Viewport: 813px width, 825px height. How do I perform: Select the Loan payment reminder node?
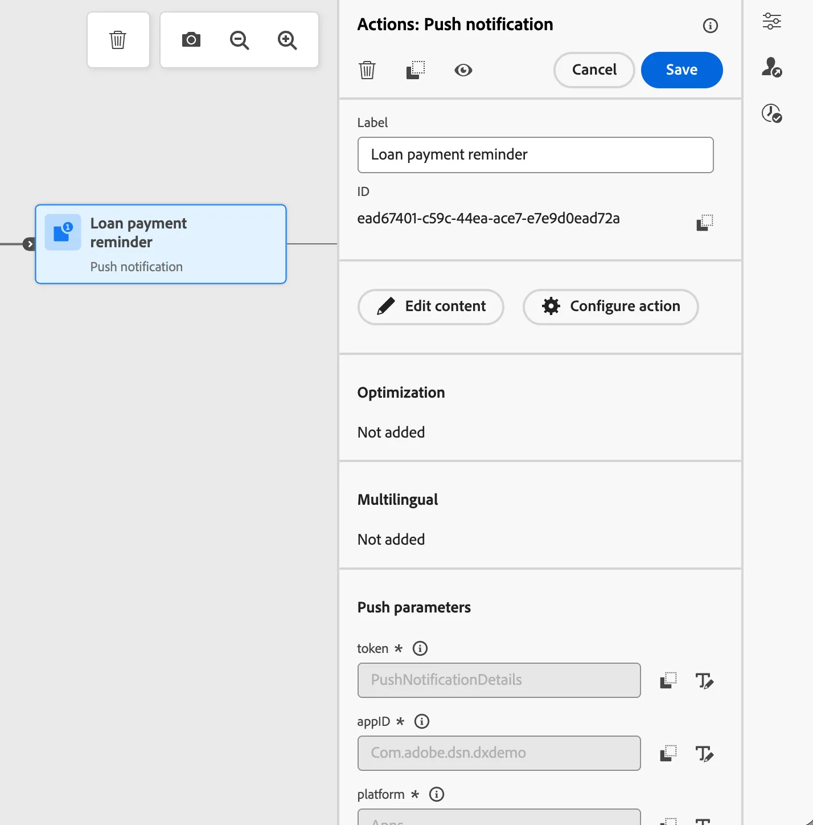(x=161, y=244)
